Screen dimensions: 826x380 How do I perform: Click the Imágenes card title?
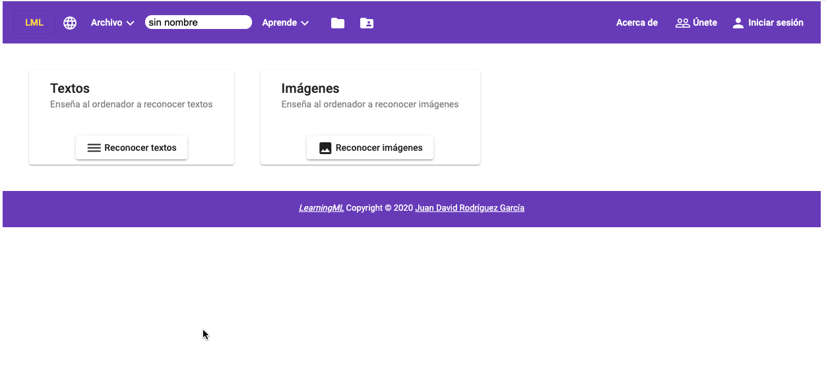[310, 88]
